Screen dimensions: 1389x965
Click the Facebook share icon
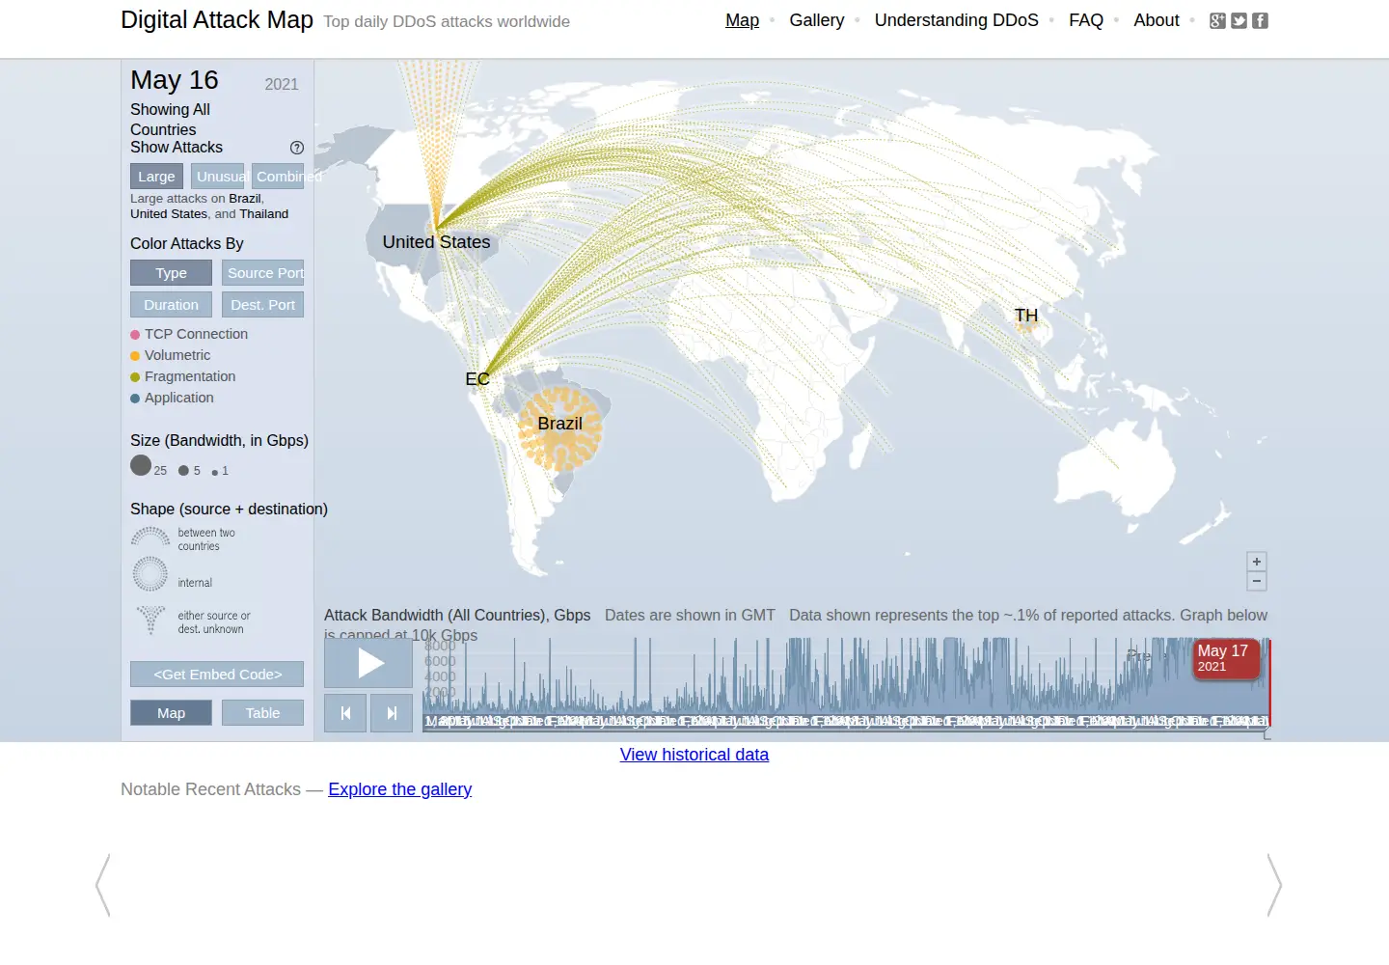pos(1260,20)
